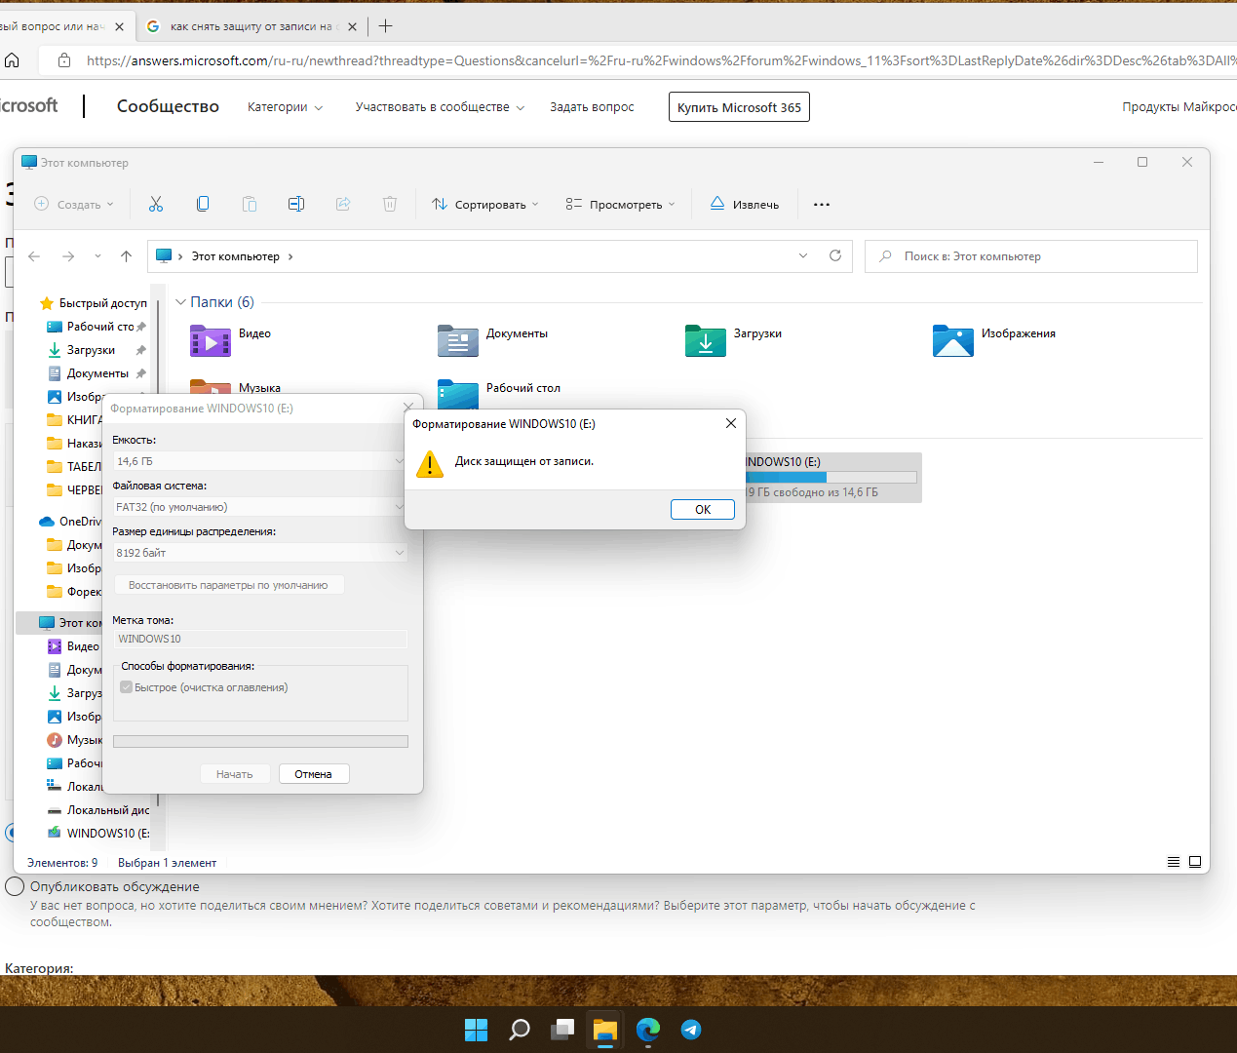Open the Категории menu on Microsoft community
The image size is (1237, 1053).
pyautogui.click(x=285, y=107)
